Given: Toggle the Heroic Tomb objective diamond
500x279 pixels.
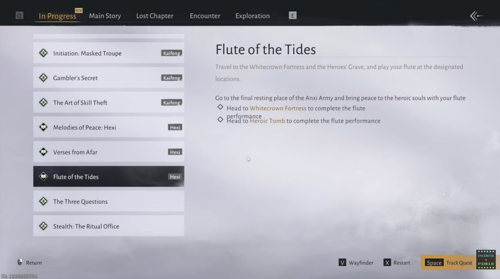Looking at the screenshot, I should (220, 120).
